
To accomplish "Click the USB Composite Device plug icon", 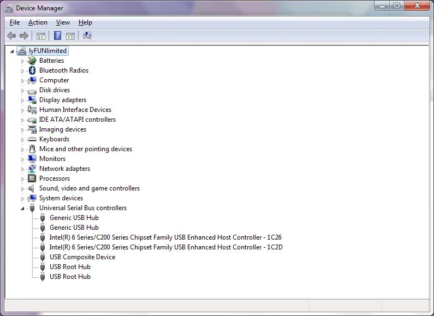I will click(x=43, y=257).
